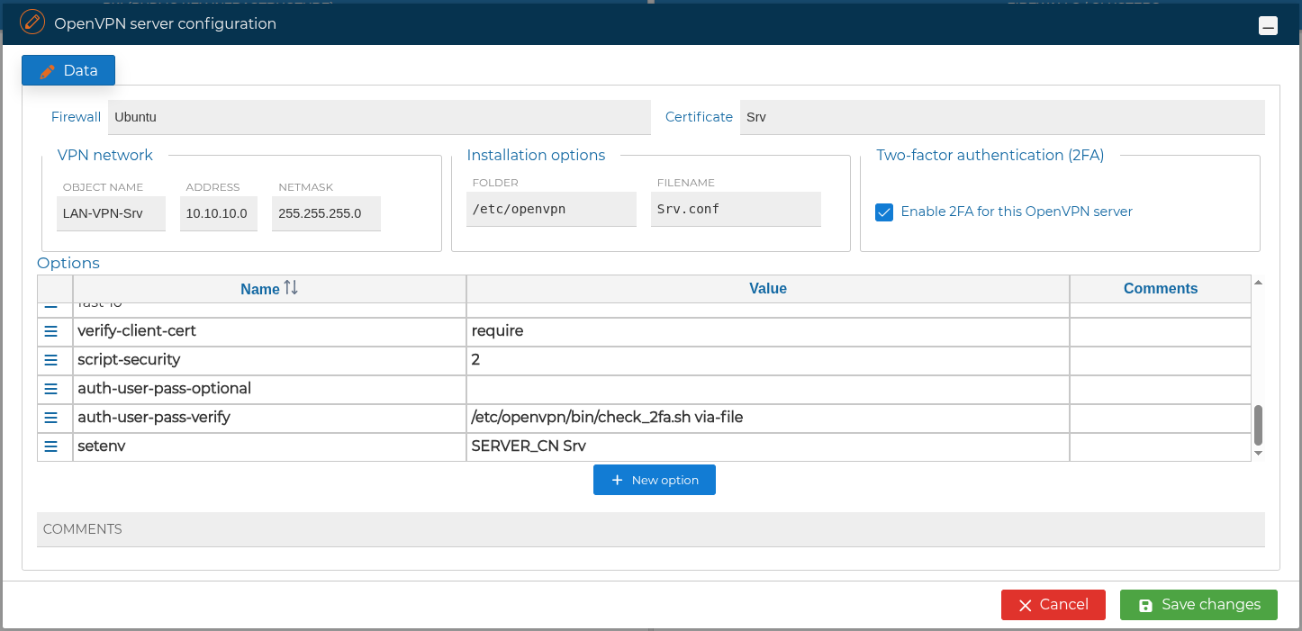Click the sort arrows icon beside Name header
Viewport: 1302px width, 631px height.
point(291,288)
